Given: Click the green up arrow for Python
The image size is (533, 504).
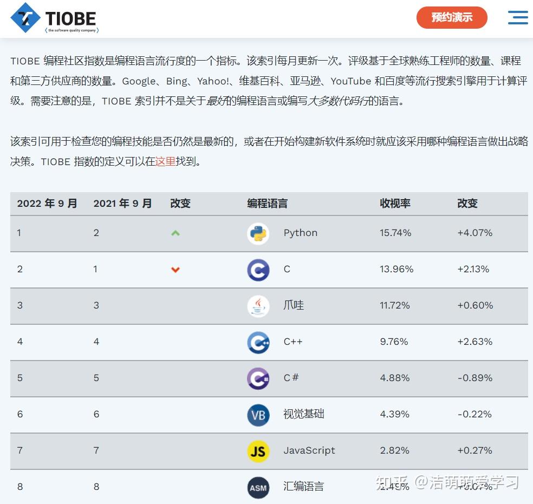Looking at the screenshot, I should click(175, 233).
